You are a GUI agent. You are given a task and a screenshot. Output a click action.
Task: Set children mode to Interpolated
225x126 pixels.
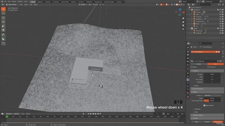click(x=218, y=122)
